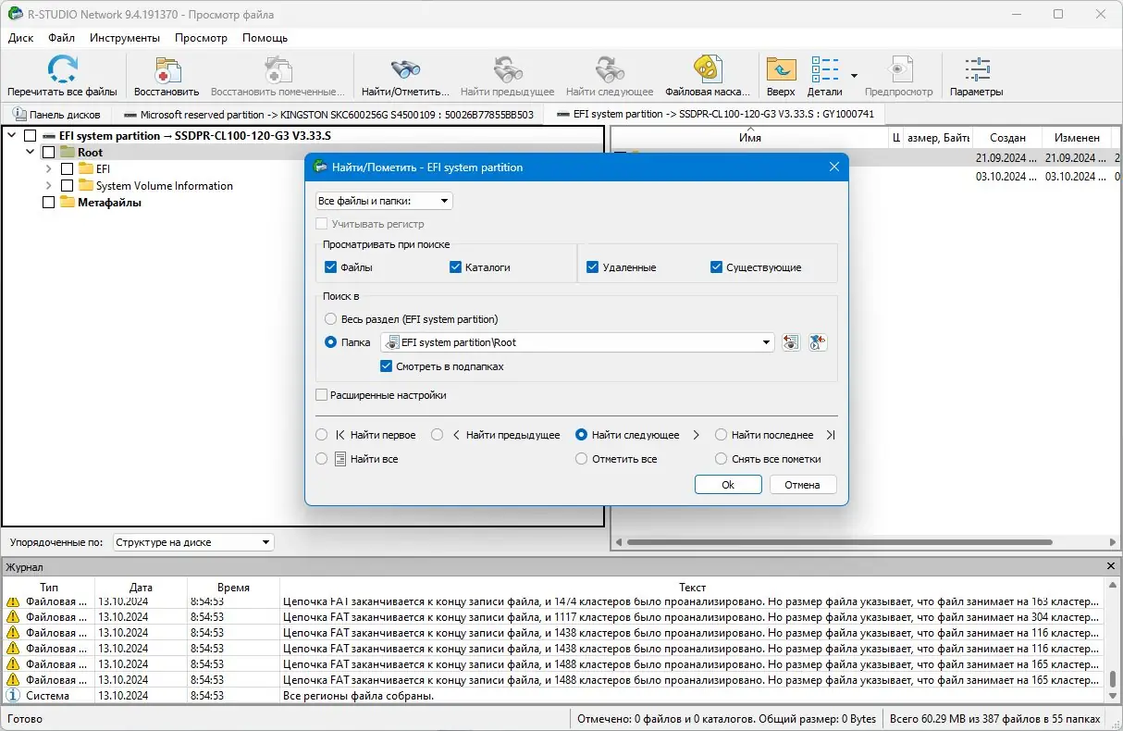The height and width of the screenshot is (731, 1123).
Task: Open the Файл menu
Action: (x=62, y=38)
